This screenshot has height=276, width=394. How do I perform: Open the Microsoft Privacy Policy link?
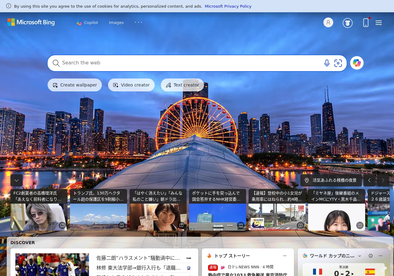(228, 6)
